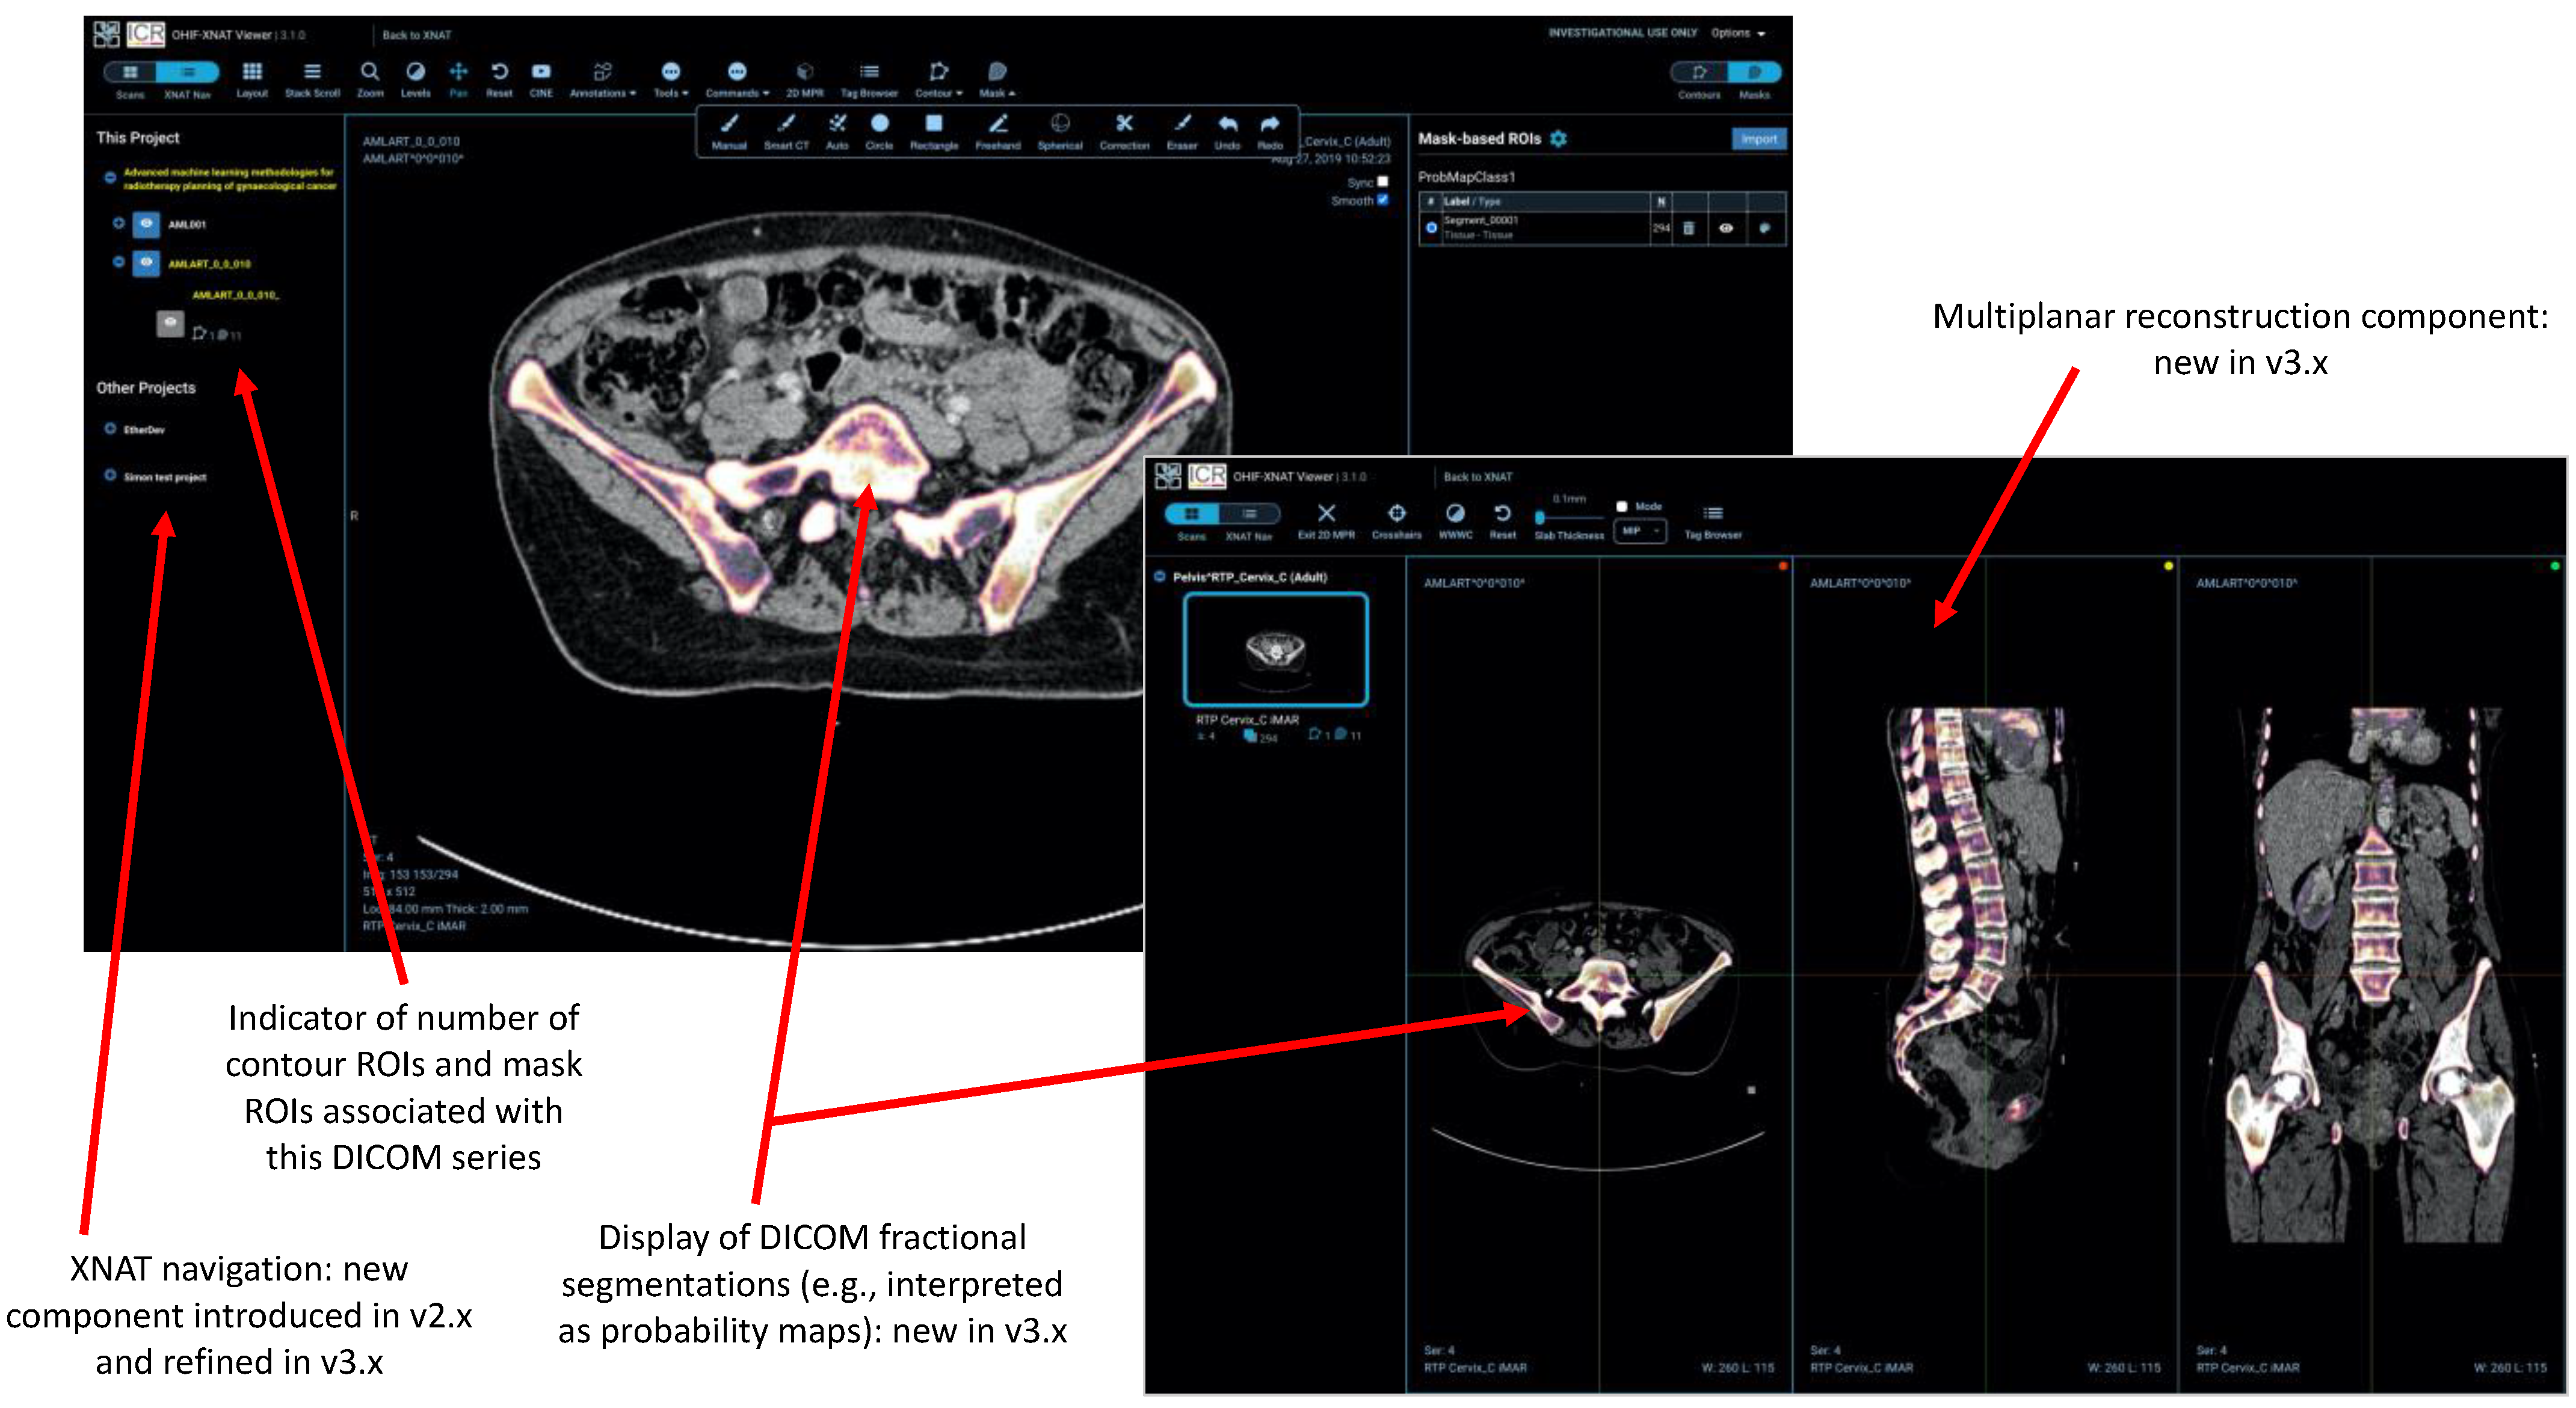Start CINE playback tool
Viewport: 2576px width, 1408px height.
pyautogui.click(x=541, y=79)
